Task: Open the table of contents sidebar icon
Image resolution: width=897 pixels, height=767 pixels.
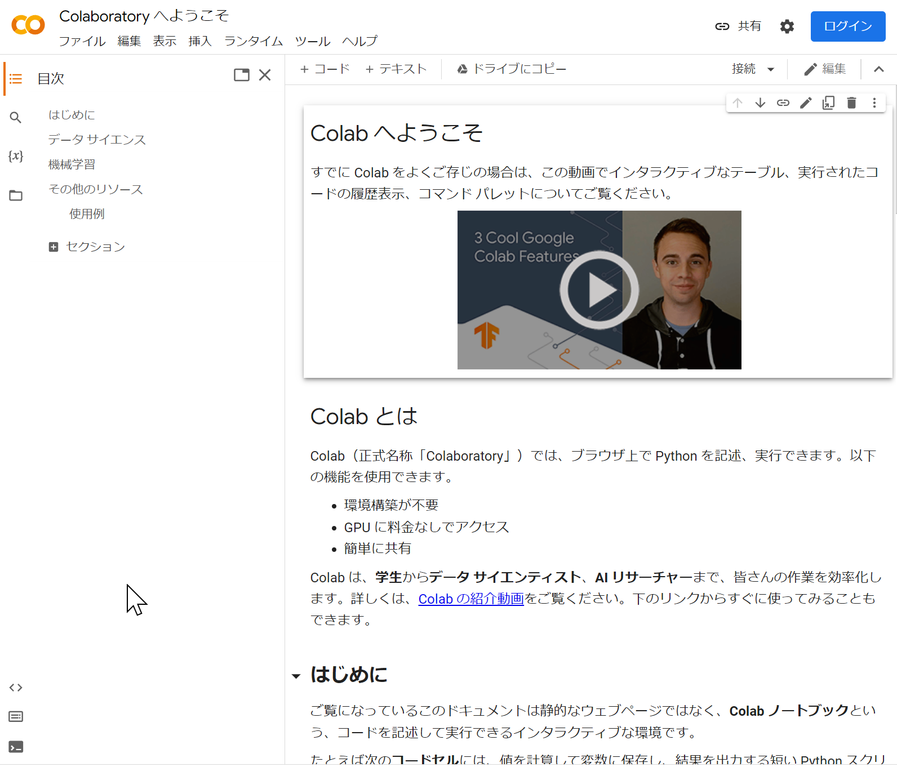Action: pos(16,79)
